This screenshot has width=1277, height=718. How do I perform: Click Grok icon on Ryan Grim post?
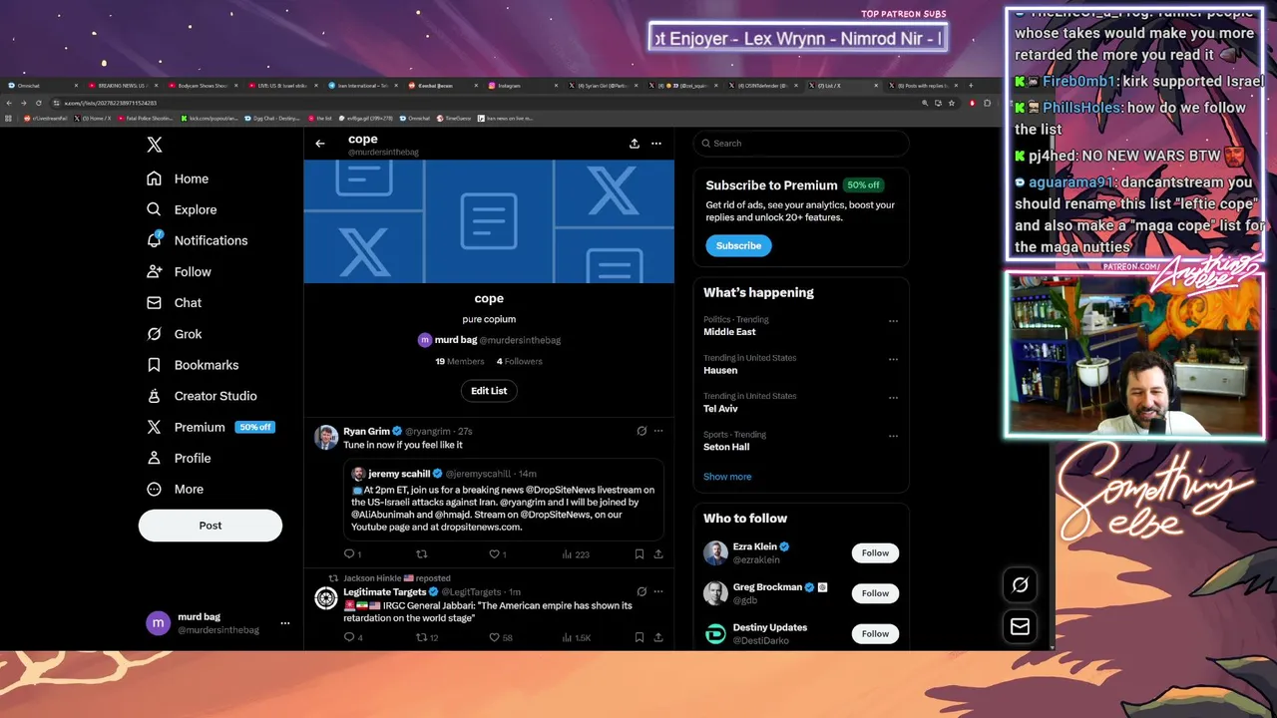point(641,431)
